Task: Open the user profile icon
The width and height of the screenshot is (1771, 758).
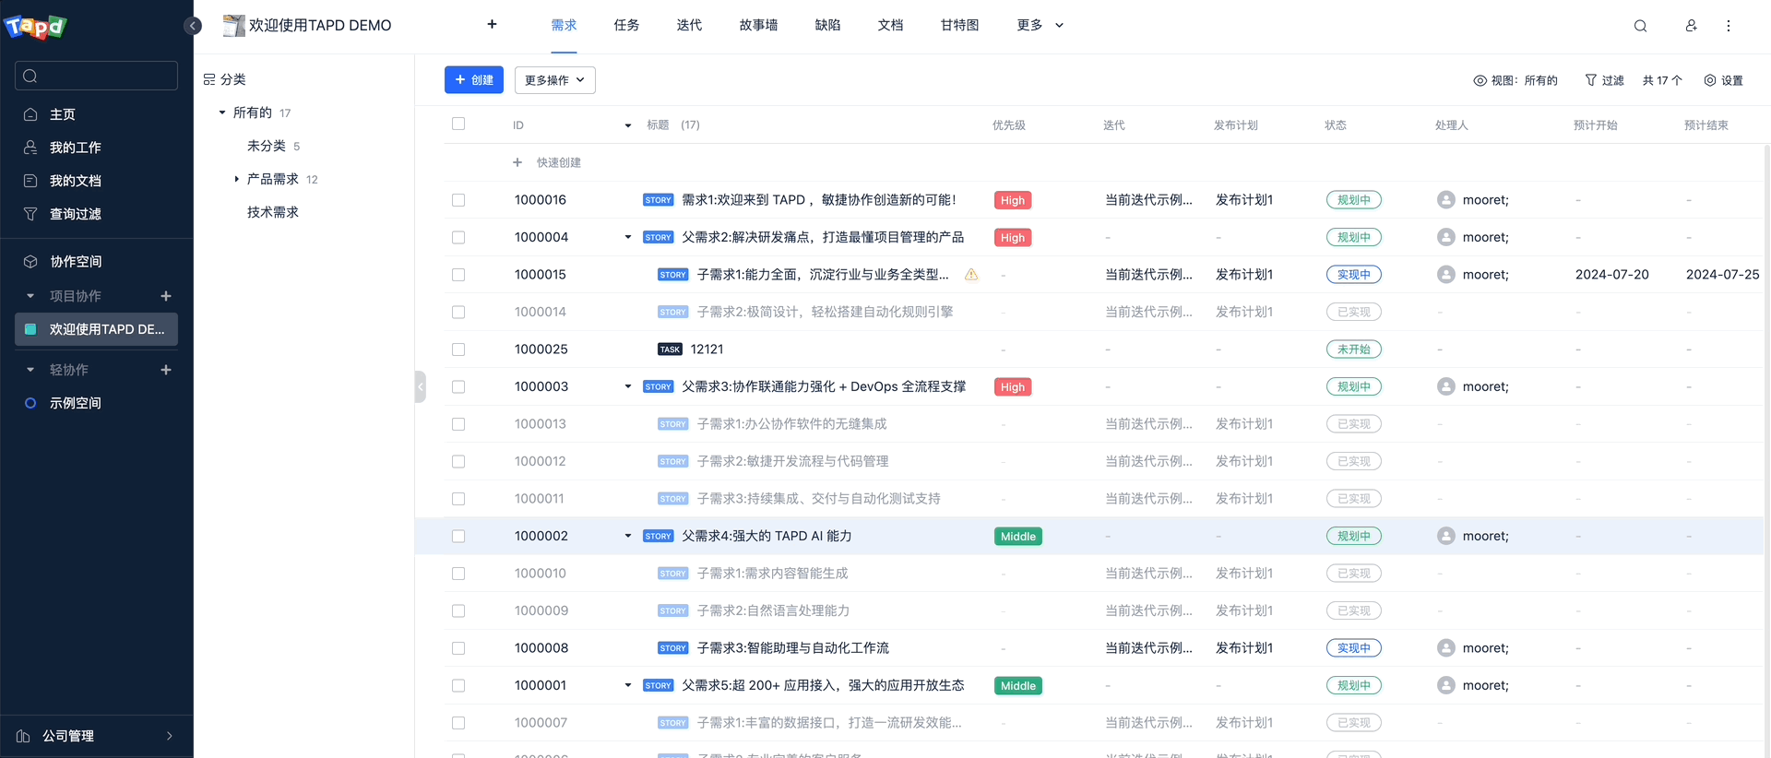Action: coord(1691,26)
